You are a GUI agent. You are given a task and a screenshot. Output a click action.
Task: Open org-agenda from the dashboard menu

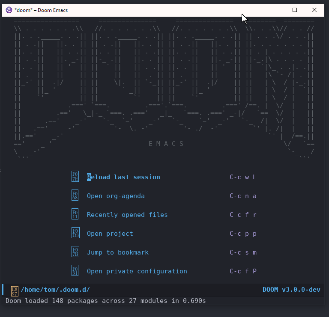pyautogui.click(x=116, y=196)
